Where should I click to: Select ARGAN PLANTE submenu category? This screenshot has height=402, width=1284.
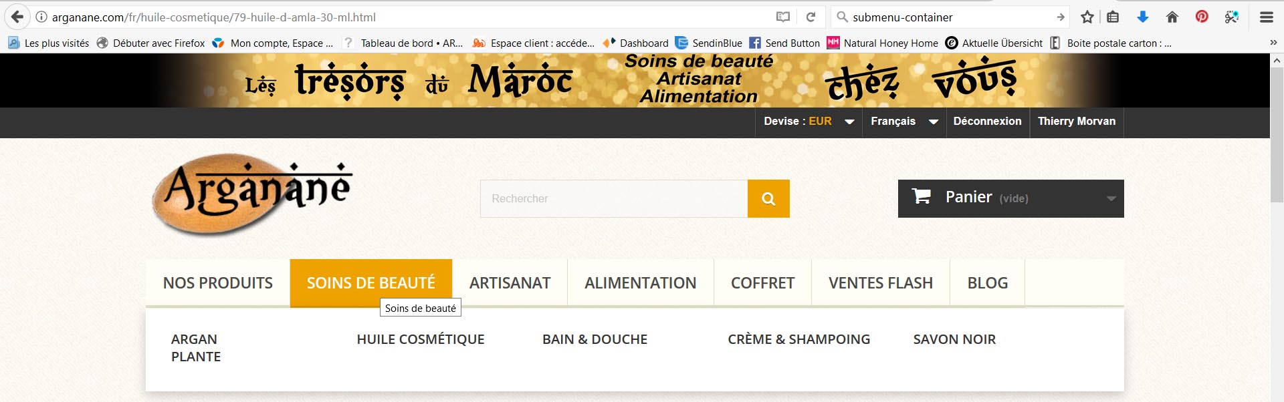[196, 348]
